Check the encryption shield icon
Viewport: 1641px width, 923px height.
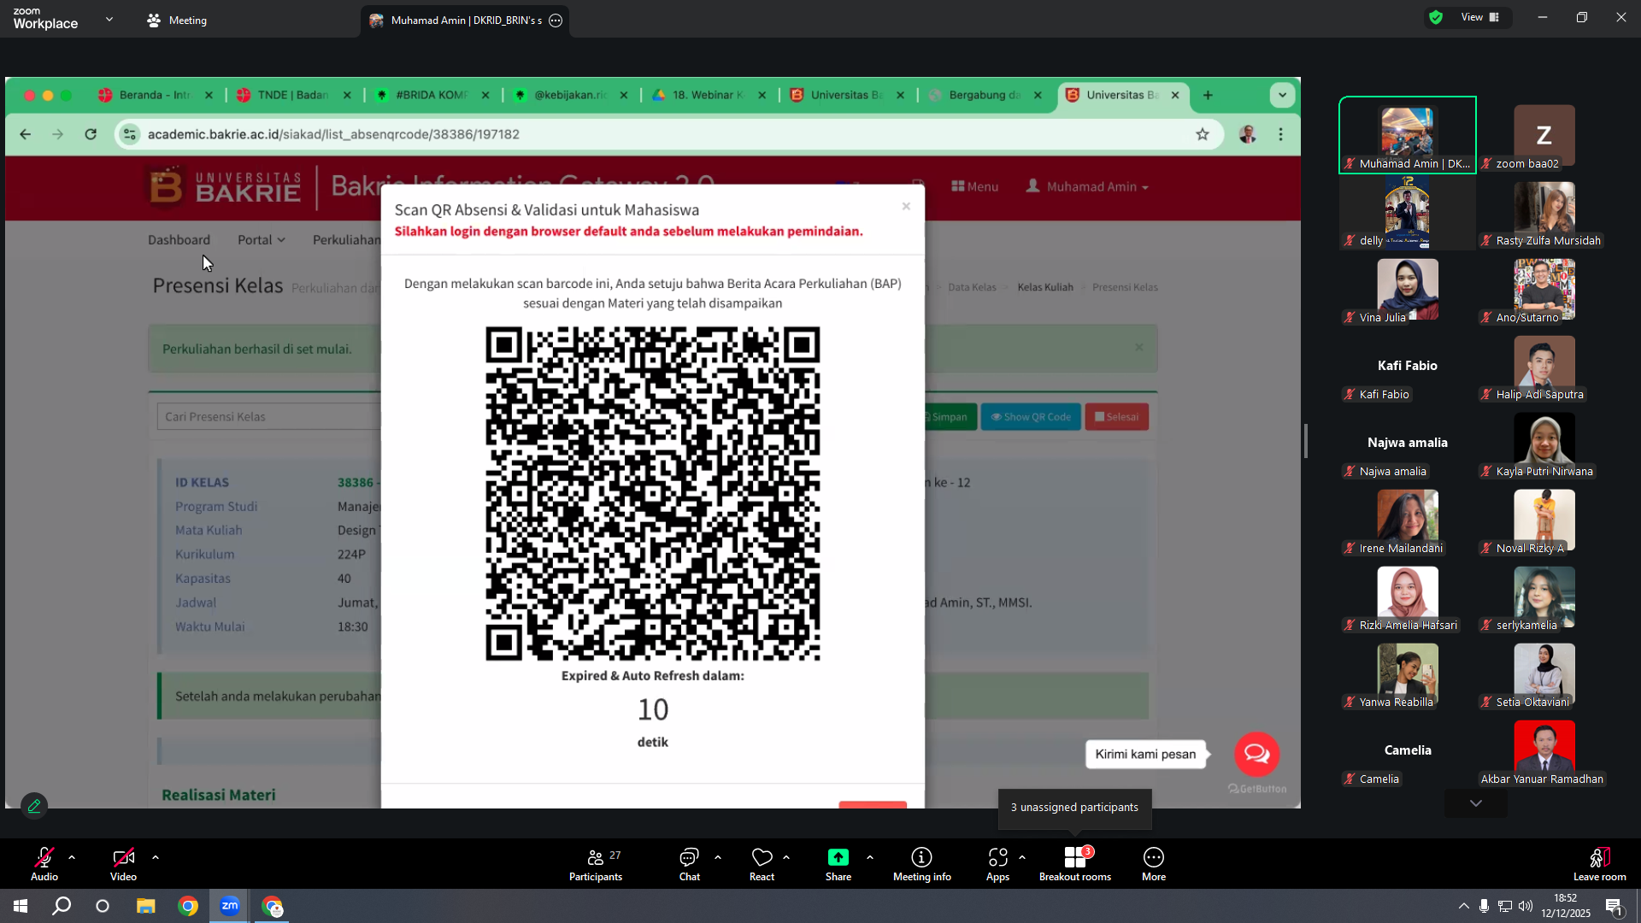pyautogui.click(x=1436, y=17)
